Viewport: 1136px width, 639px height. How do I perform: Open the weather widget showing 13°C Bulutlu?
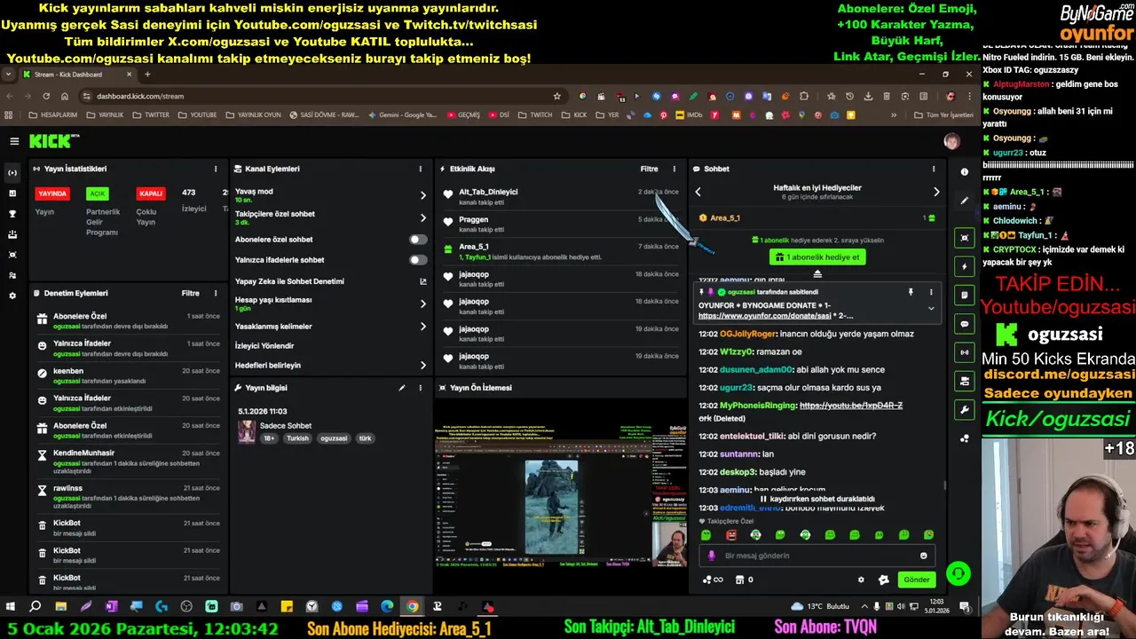point(820,606)
